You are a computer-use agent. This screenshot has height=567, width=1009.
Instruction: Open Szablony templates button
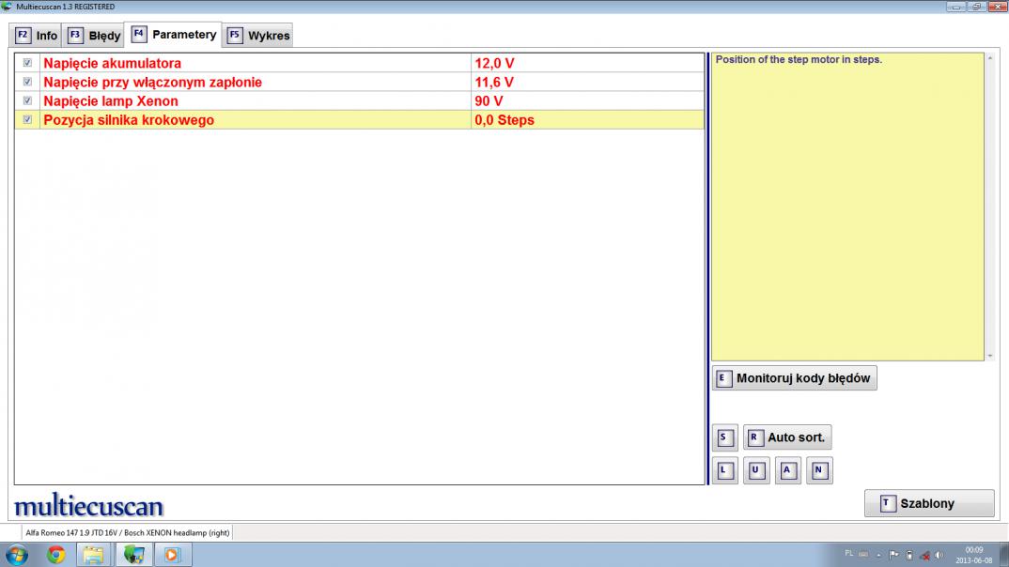(x=929, y=503)
